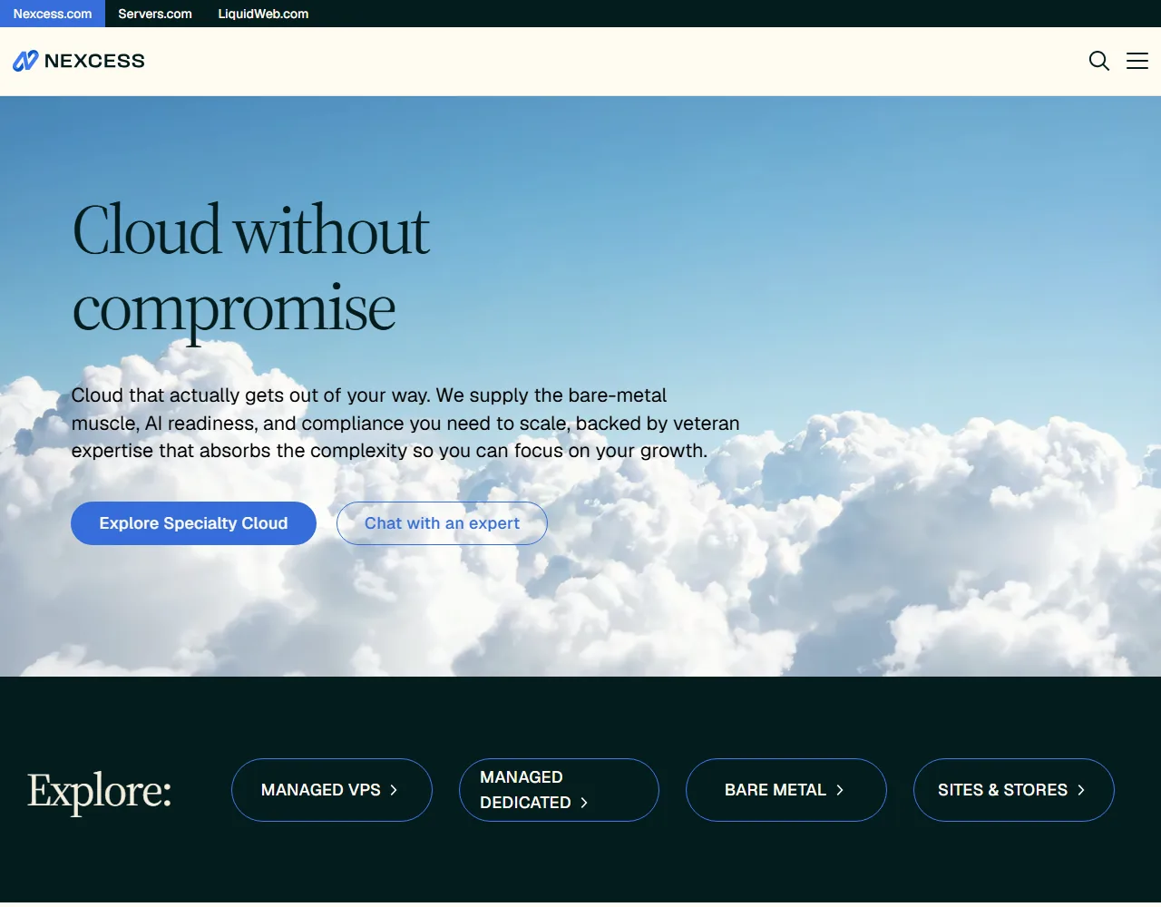Screen dimensions: 1161x907
Task: Click Explore Specialty Cloud button
Action: coord(193,523)
